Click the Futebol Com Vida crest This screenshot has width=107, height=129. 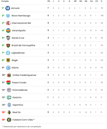[x=9, y=120]
